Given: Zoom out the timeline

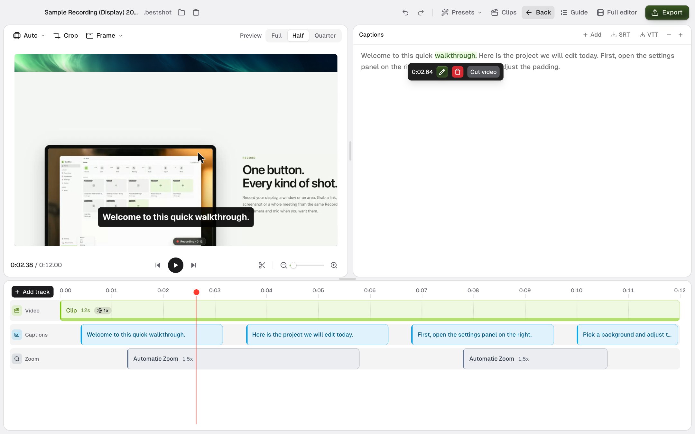Looking at the screenshot, I should click(283, 265).
